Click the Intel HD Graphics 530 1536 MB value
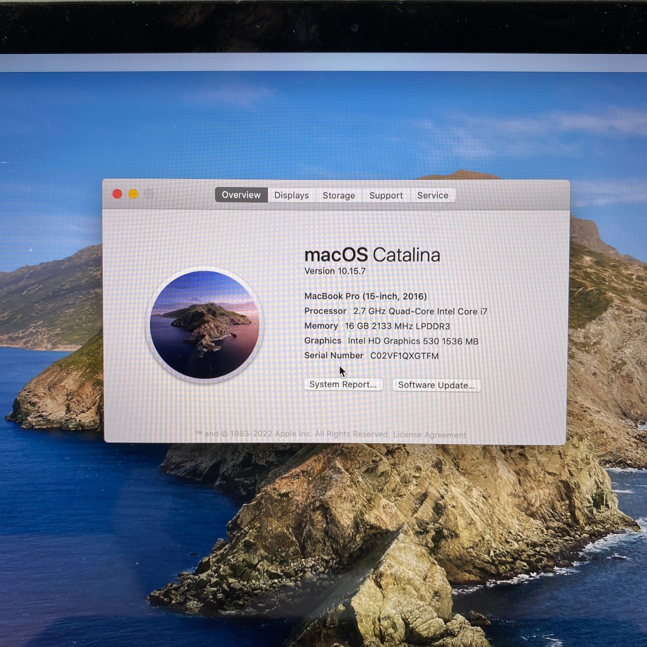The width and height of the screenshot is (647, 647). coord(413,341)
